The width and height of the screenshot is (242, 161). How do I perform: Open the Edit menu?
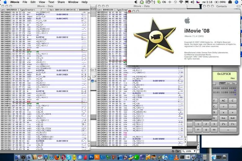tap(33, 2)
